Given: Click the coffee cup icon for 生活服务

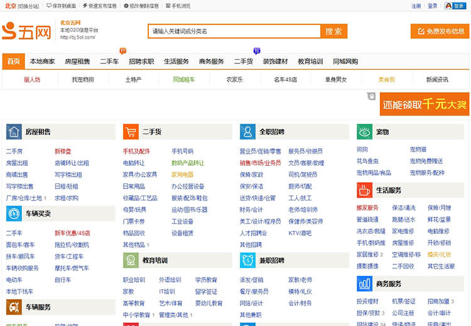Looking at the screenshot, I should pos(365,190).
